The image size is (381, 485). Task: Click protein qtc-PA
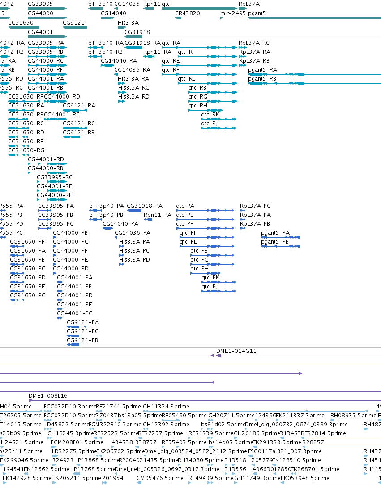[185, 206]
